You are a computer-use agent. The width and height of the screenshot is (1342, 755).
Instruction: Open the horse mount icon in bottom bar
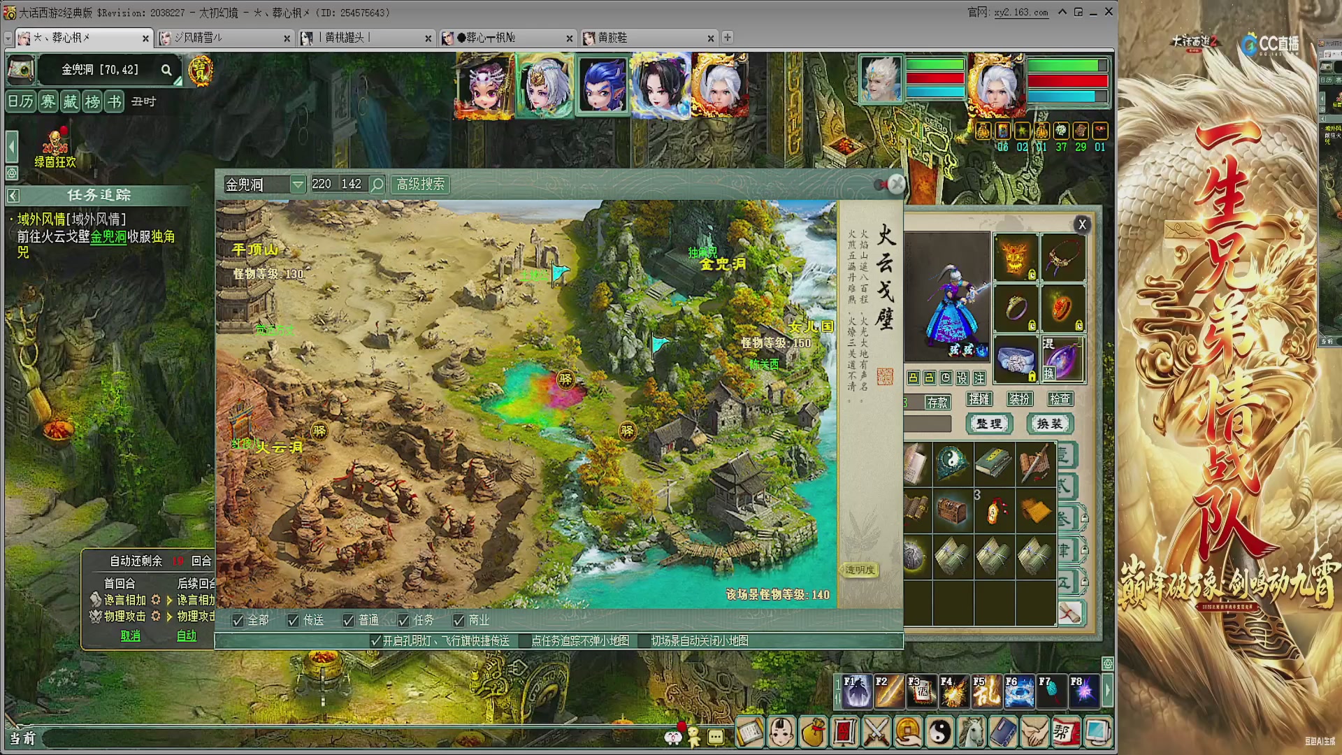coord(972,732)
